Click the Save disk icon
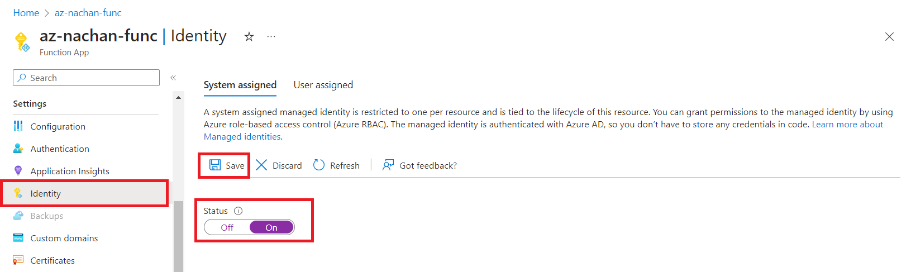This screenshot has width=911, height=272. click(x=215, y=165)
